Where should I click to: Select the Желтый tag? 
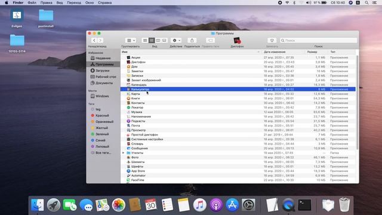(103, 128)
